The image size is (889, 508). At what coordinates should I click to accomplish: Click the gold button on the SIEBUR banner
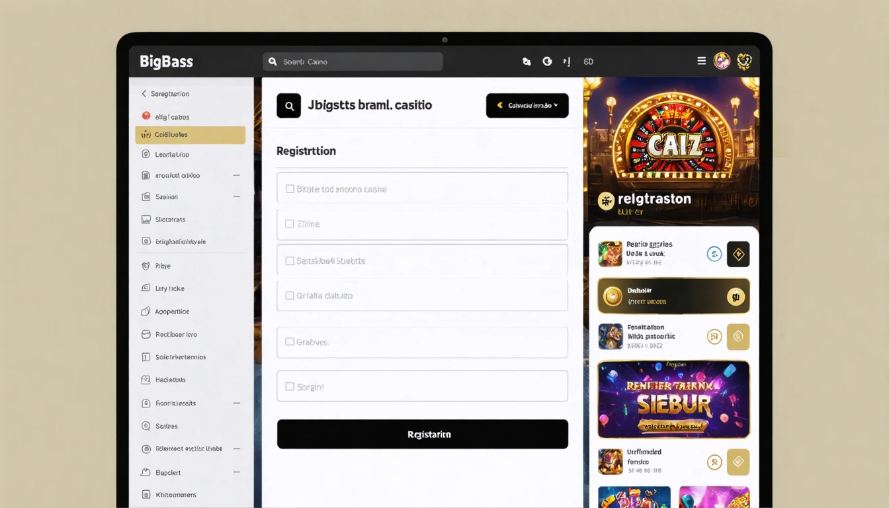click(673, 427)
